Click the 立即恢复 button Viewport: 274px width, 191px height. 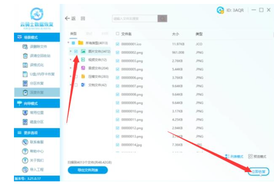(258, 171)
